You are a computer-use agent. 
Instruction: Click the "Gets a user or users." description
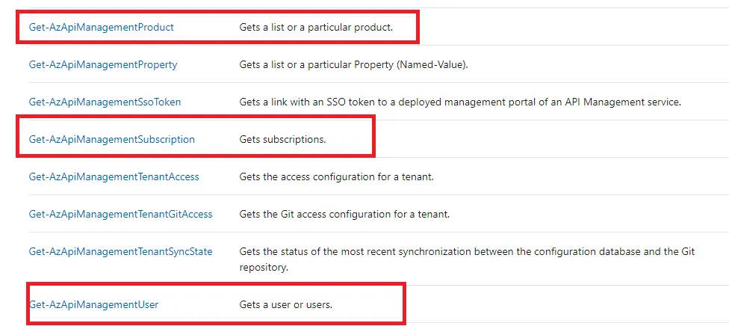(x=285, y=304)
